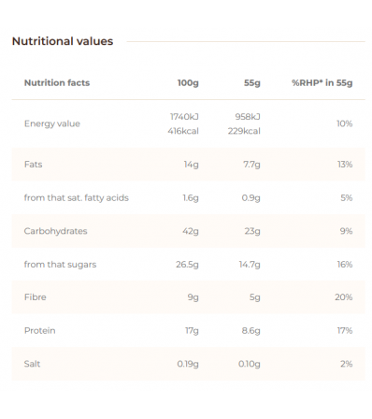Select the Nutrition facts column header
372x419 pixels.
57,83
